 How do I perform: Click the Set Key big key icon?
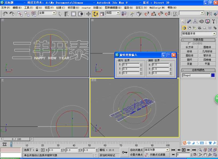coord(125,152)
